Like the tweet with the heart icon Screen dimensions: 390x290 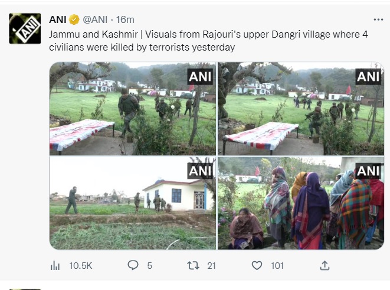click(x=257, y=266)
